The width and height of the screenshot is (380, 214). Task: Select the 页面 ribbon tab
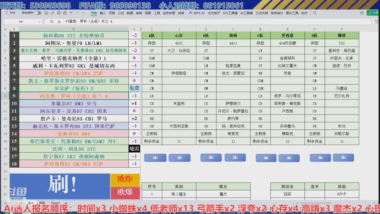[112, 13]
